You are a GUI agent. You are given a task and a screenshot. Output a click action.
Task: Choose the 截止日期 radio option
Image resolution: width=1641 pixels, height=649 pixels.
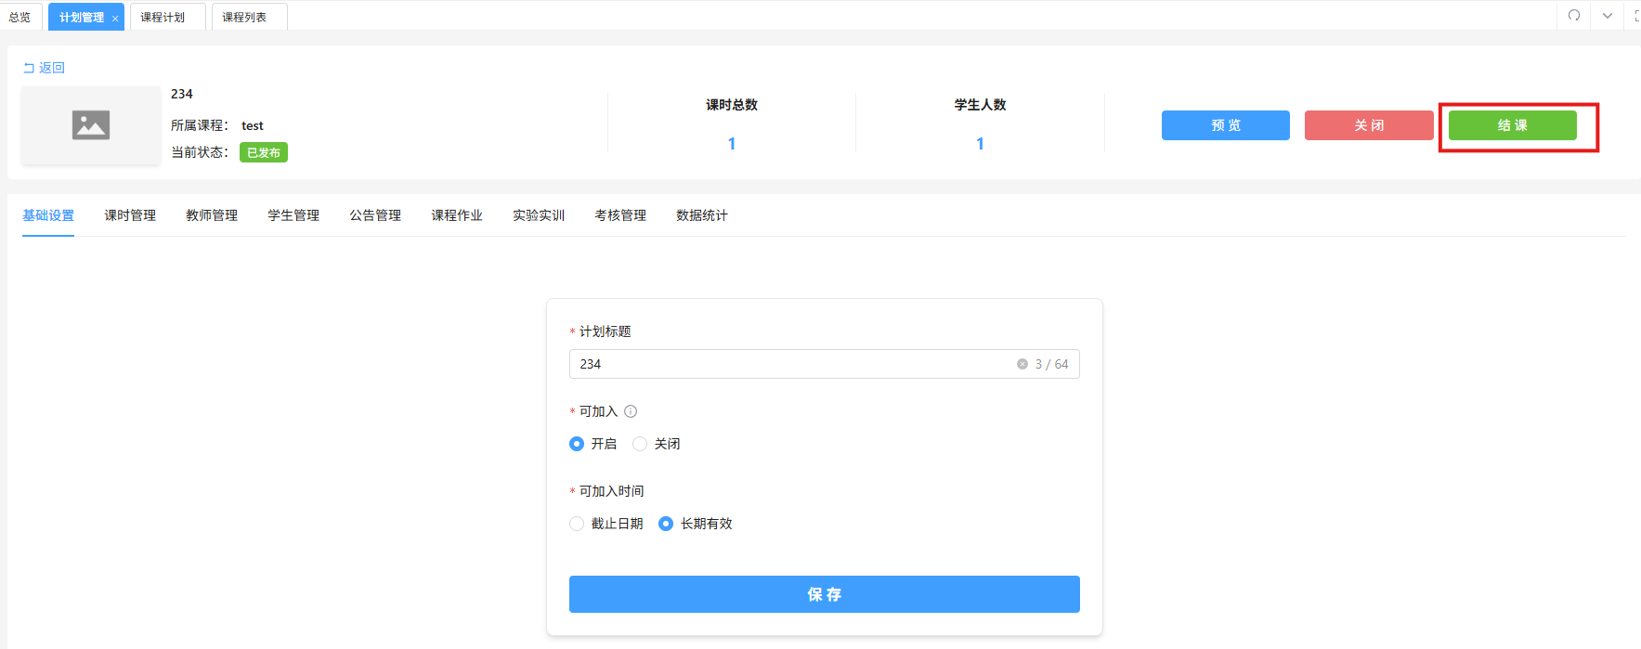tap(577, 524)
